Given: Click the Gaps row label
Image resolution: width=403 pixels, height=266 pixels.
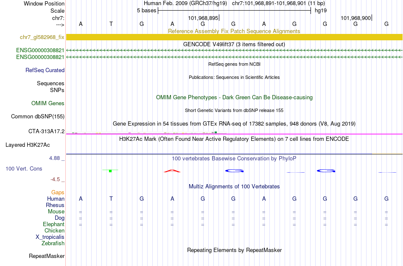Looking at the screenshot, I should (58, 193).
